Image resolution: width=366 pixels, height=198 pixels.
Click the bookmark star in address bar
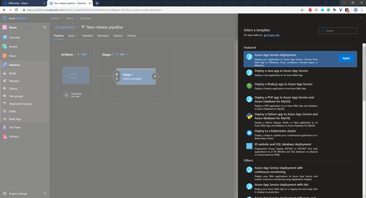(302, 10)
